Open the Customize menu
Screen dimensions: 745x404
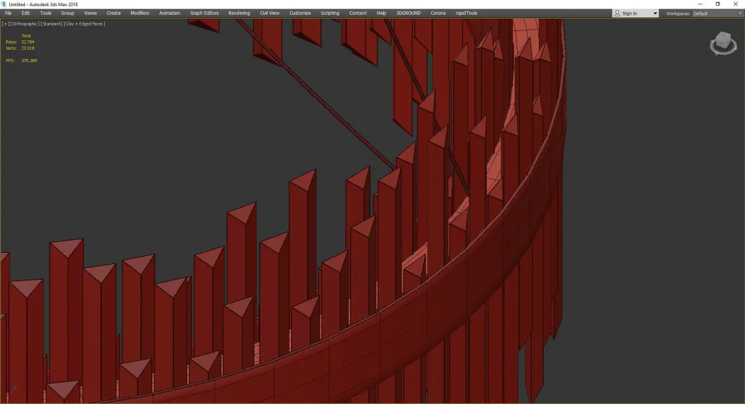[300, 13]
